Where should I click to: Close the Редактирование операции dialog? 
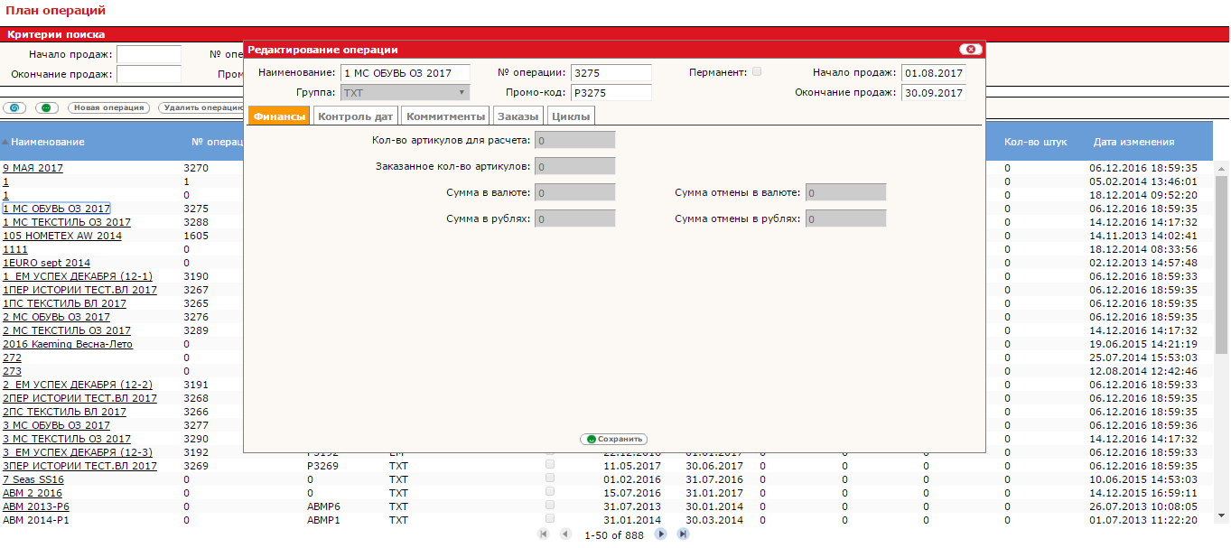(970, 50)
